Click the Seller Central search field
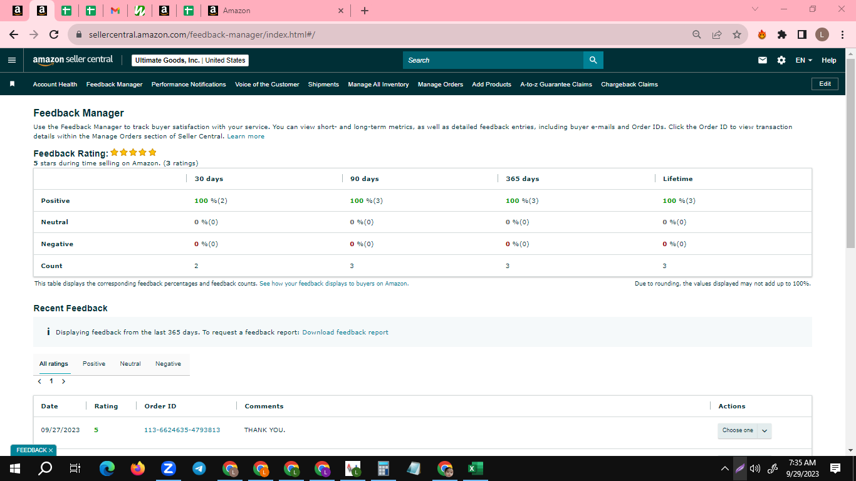The image size is (856, 481). (493, 60)
